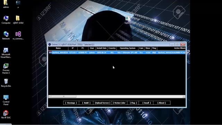Launch the vs_commu... Visual Studio installer icon

[x=18, y=35]
